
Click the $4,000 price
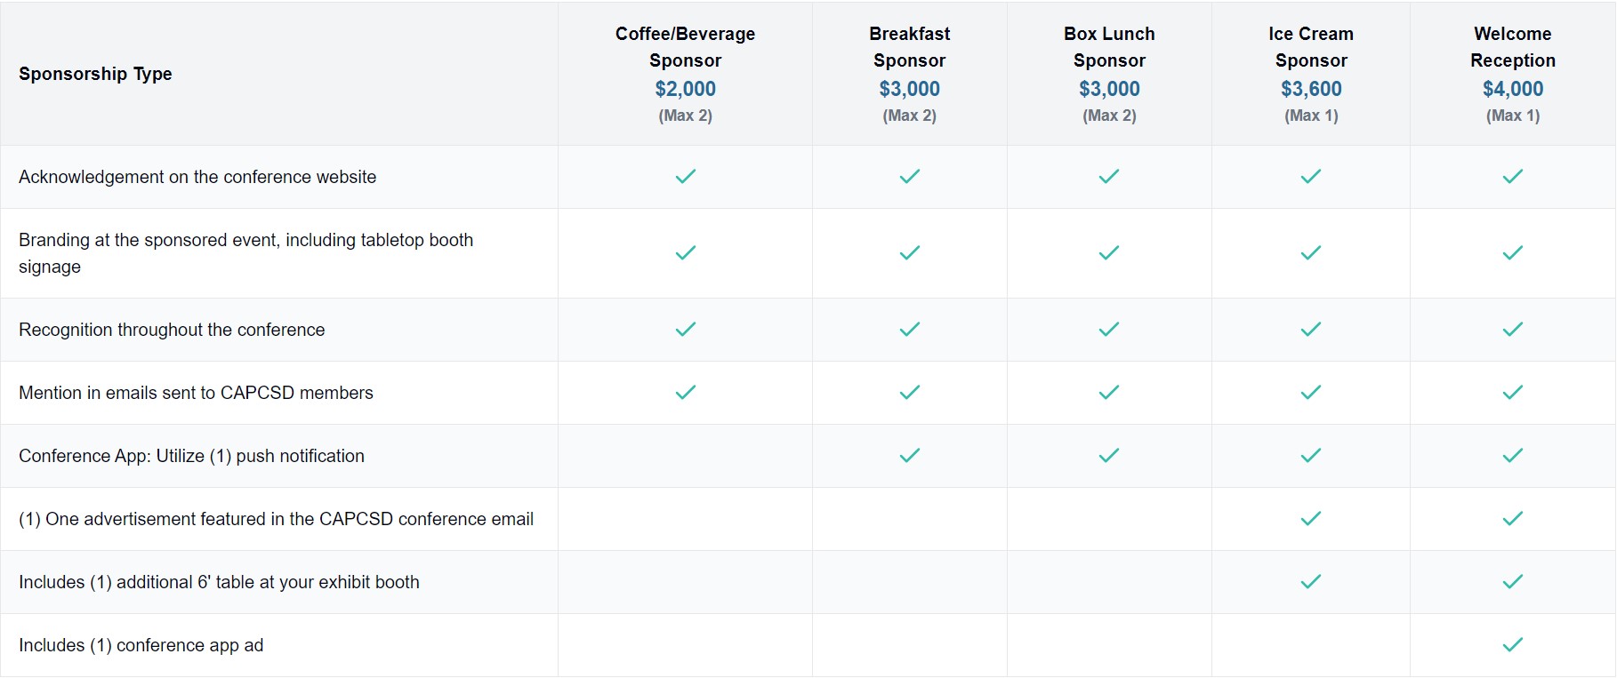(x=1513, y=89)
